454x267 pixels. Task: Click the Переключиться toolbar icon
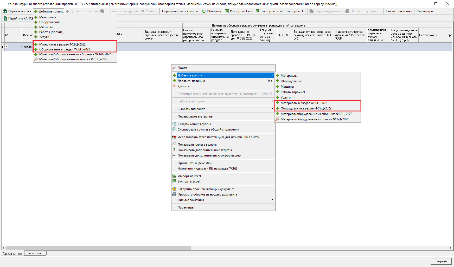click(x=5, y=11)
